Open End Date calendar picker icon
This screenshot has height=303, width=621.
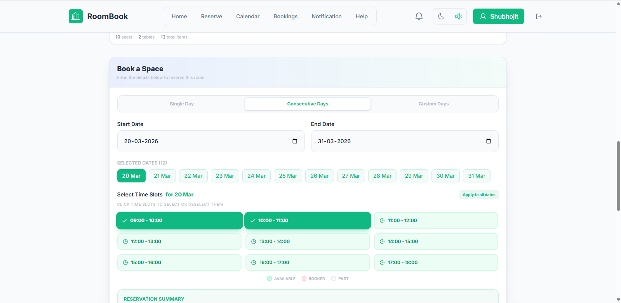point(488,141)
